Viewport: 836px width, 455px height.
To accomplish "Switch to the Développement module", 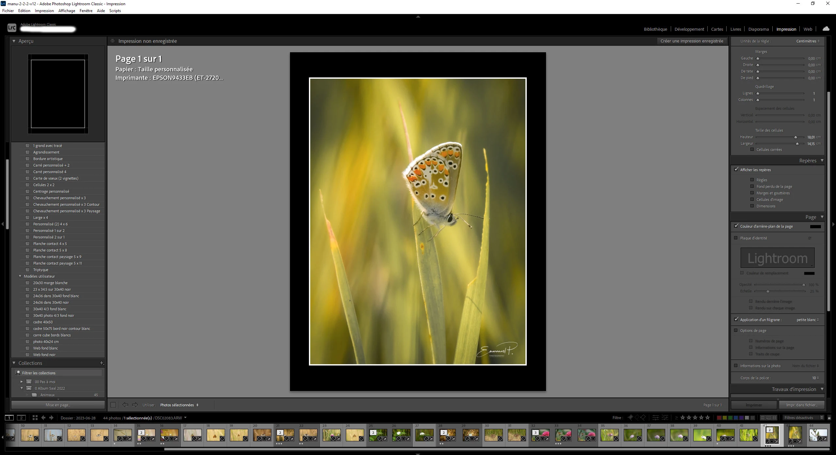I will [x=689, y=29].
